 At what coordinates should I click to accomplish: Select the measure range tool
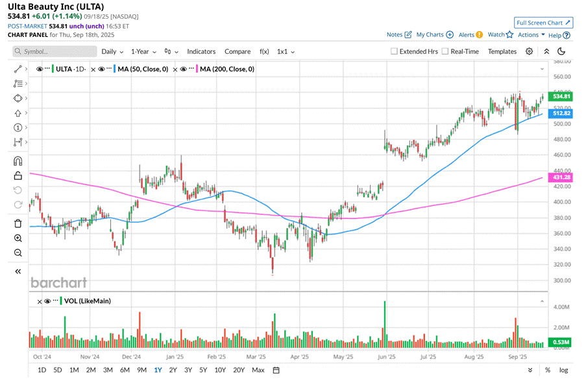click(18, 142)
